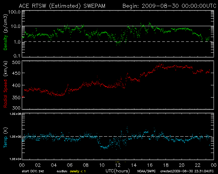
Task: Select the '20' hour tick label
Action: coord(182,165)
